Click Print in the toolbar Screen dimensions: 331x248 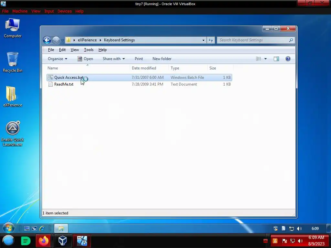139,59
